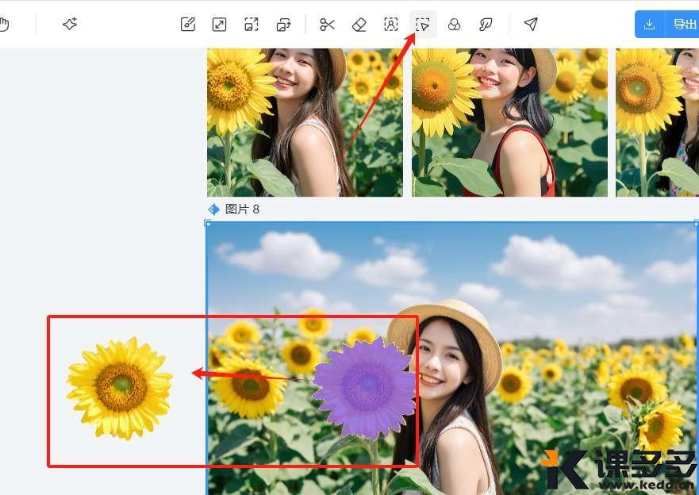Activate the dashed-box cursor selection tool

click(423, 25)
